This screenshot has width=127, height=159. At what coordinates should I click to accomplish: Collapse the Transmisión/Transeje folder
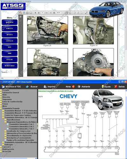[10, 108]
